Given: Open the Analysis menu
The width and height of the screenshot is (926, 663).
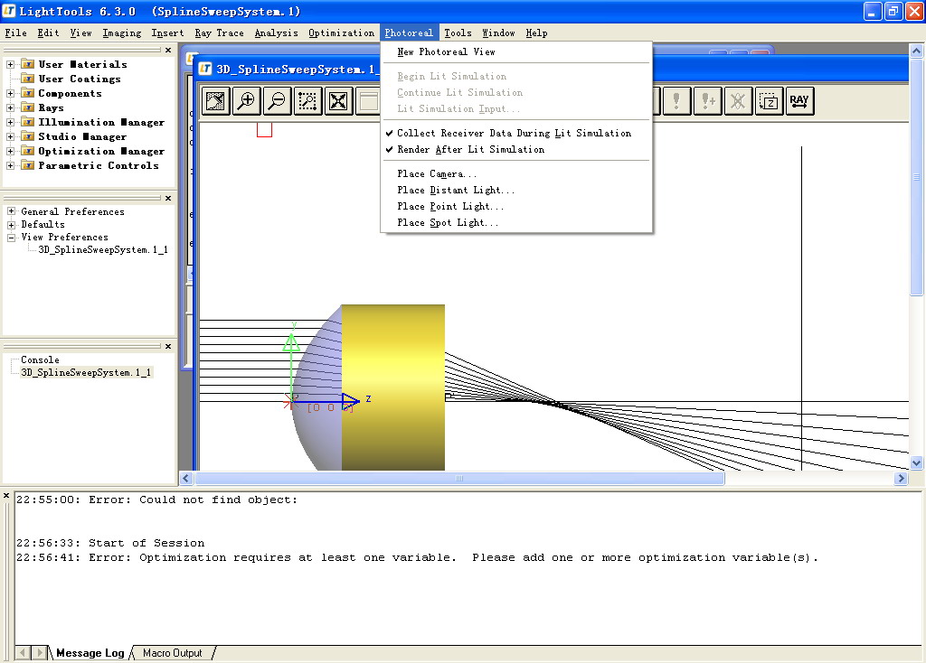Looking at the screenshot, I should pyautogui.click(x=276, y=33).
